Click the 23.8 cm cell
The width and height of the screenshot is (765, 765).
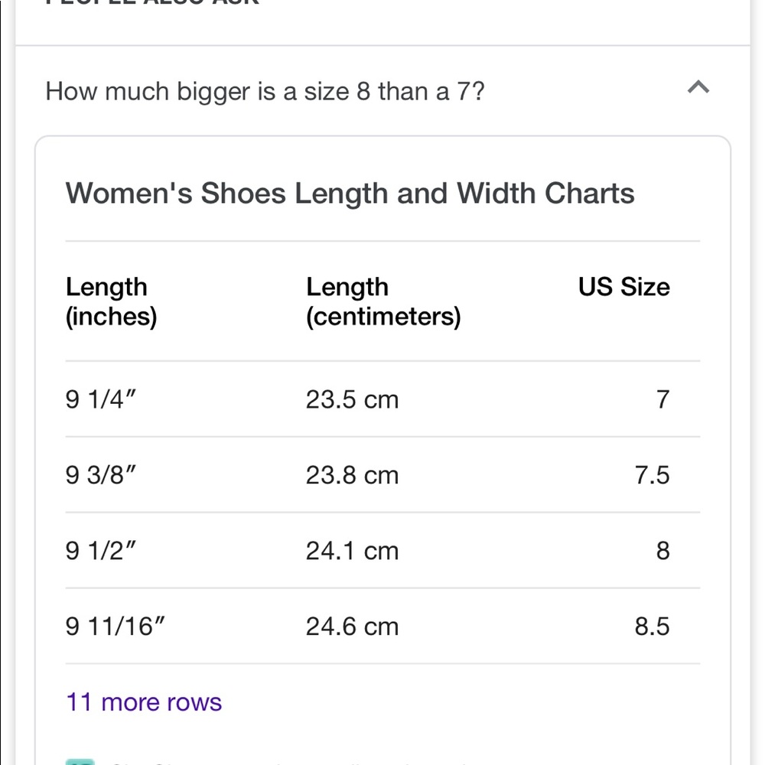(352, 475)
